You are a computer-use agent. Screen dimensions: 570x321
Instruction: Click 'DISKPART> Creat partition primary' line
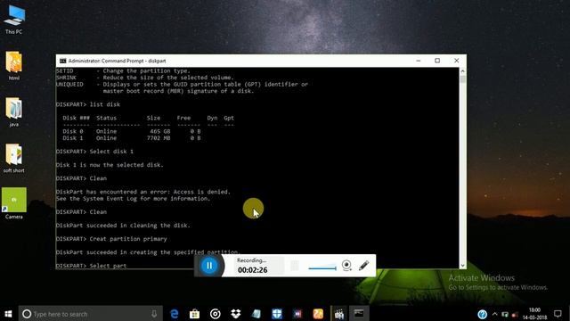point(111,239)
